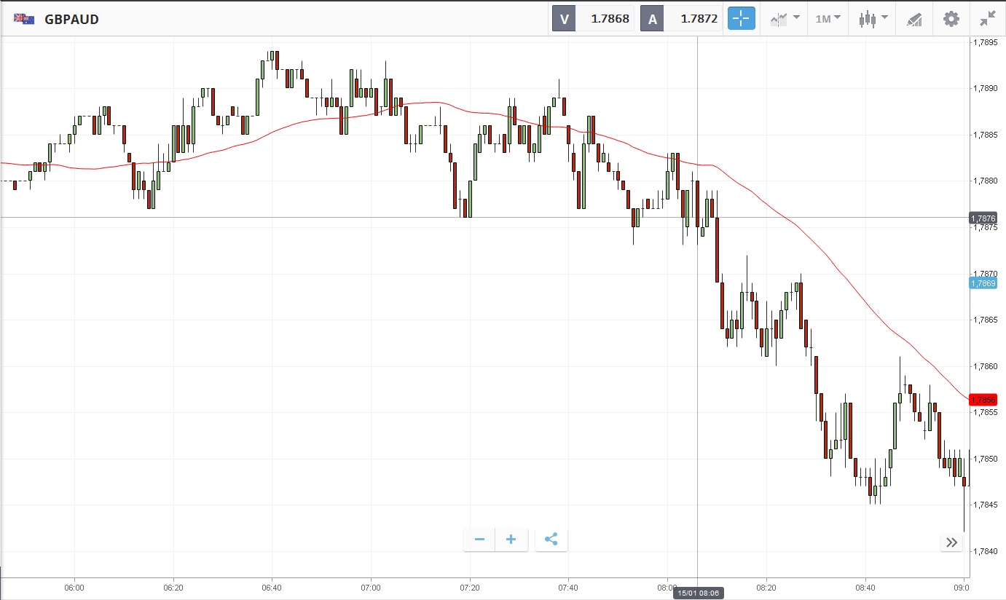
Task: Click the blue 1,7869 current price tag
Action: (983, 283)
